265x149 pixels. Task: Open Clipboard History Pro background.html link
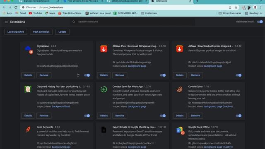tap(61, 106)
